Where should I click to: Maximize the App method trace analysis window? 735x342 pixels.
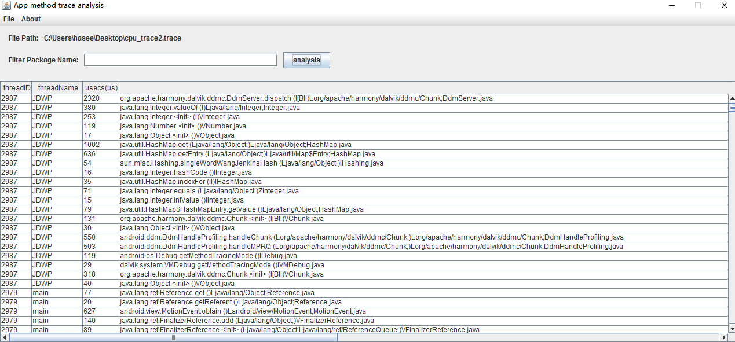pyautogui.click(x=697, y=5)
